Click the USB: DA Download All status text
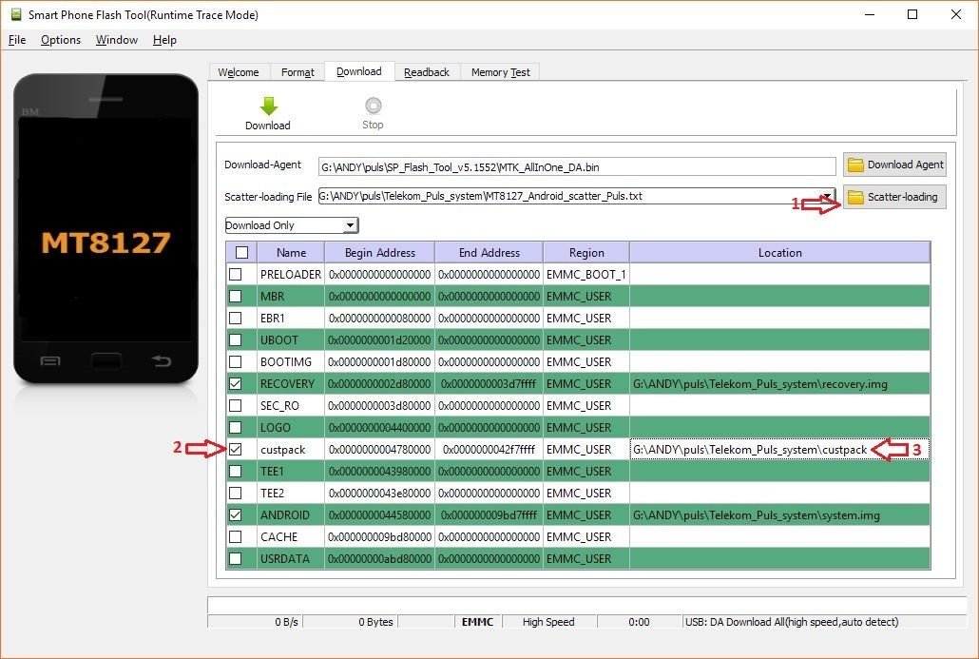Viewport: 979px width, 659px height. [792, 622]
